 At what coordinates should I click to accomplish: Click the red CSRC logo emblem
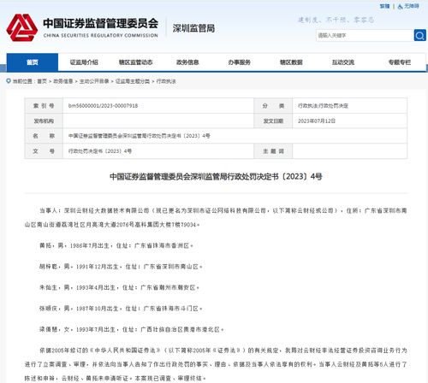point(22,27)
